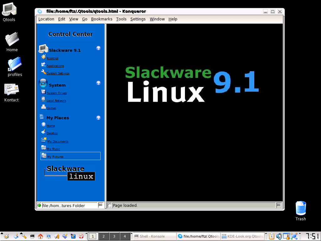Open the Tools menu
This screenshot has width=321, height=241.
[121, 19]
